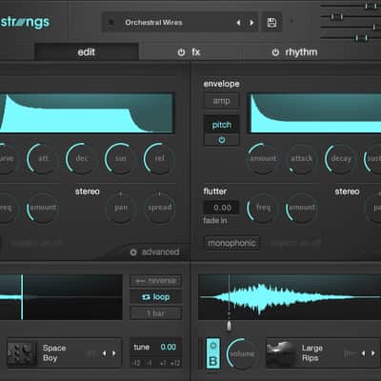381x381 pixels.
Task: Go to the previous preset after Orchestral Wires
Action: click(x=238, y=23)
